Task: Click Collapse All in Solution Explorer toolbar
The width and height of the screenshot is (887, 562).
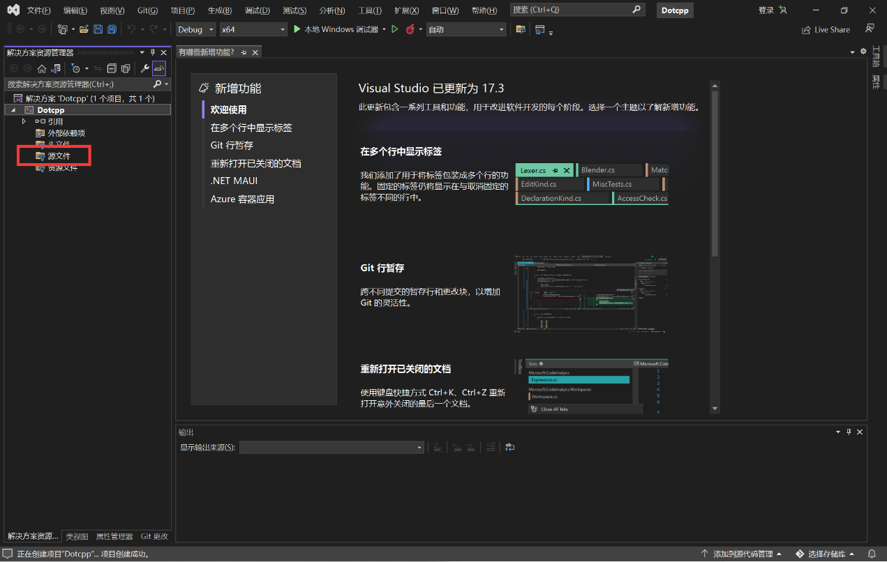Action: tap(112, 68)
